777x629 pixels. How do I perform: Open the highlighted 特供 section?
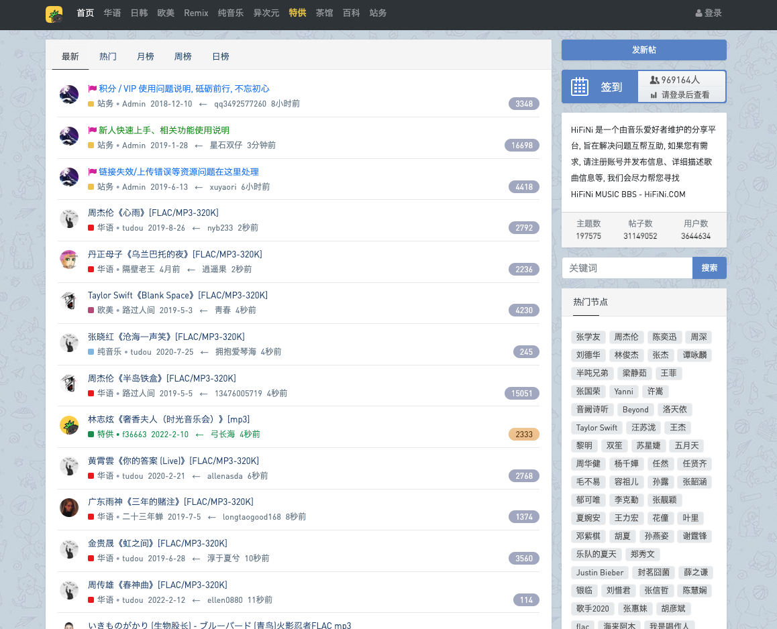297,13
